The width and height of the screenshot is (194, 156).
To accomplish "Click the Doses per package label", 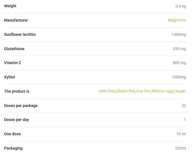I will 21,106.
